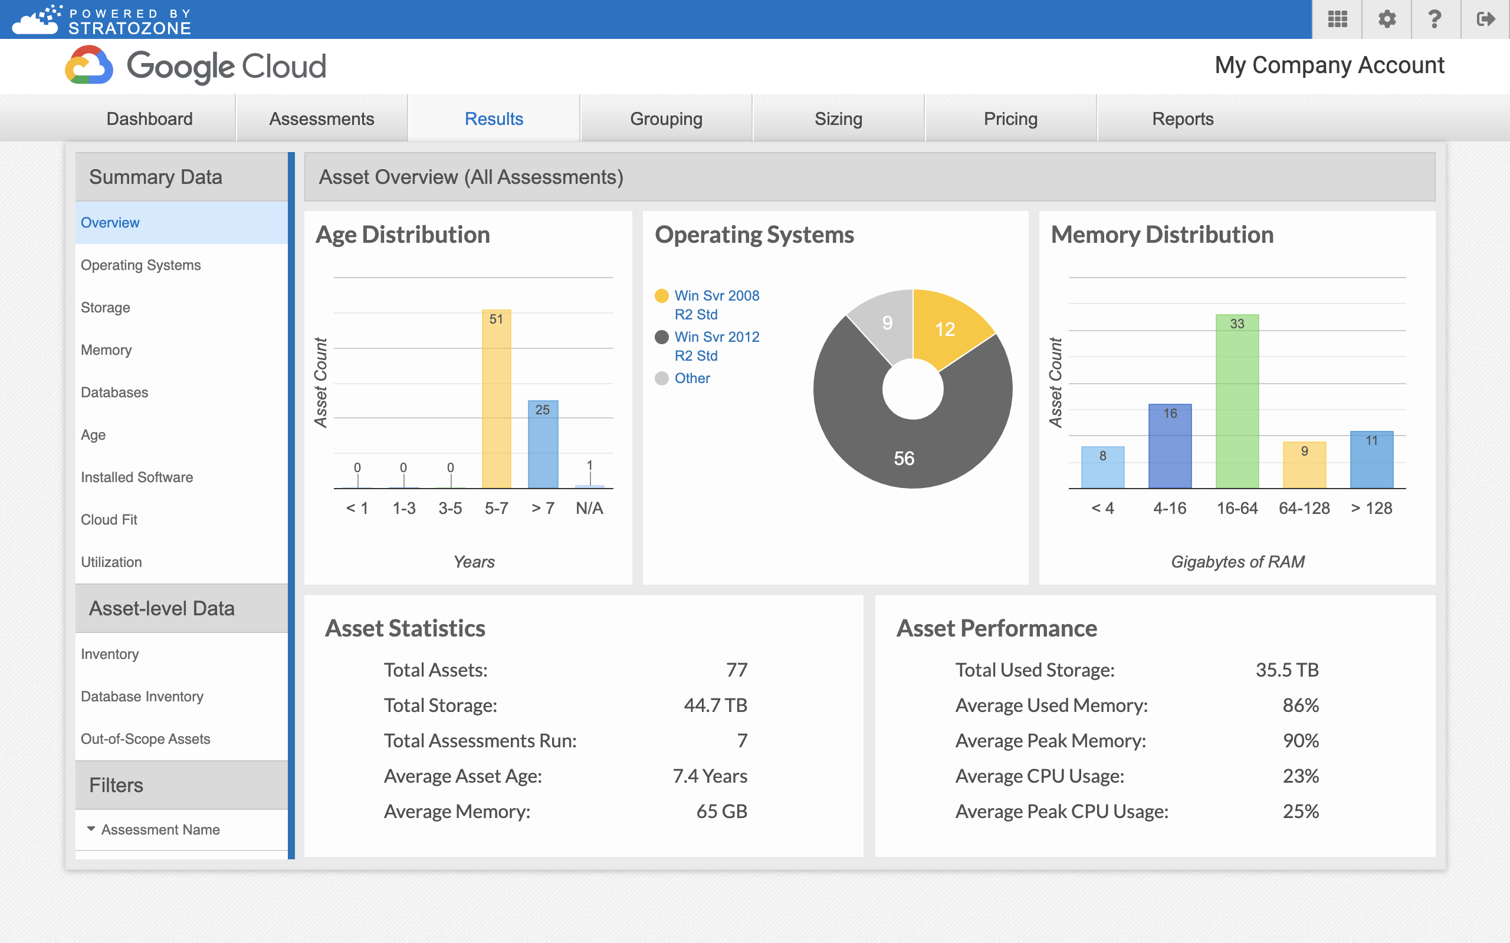Select the Utilization sidebar item
Screen dimensions: 1510x943
pyautogui.click(x=111, y=562)
